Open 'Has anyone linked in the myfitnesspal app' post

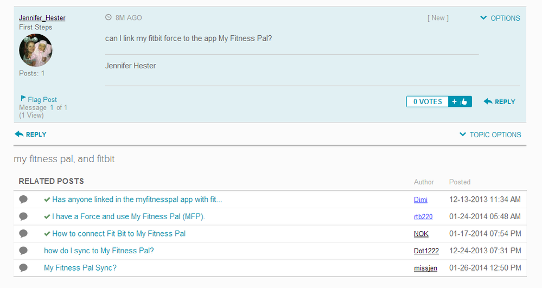(x=137, y=200)
